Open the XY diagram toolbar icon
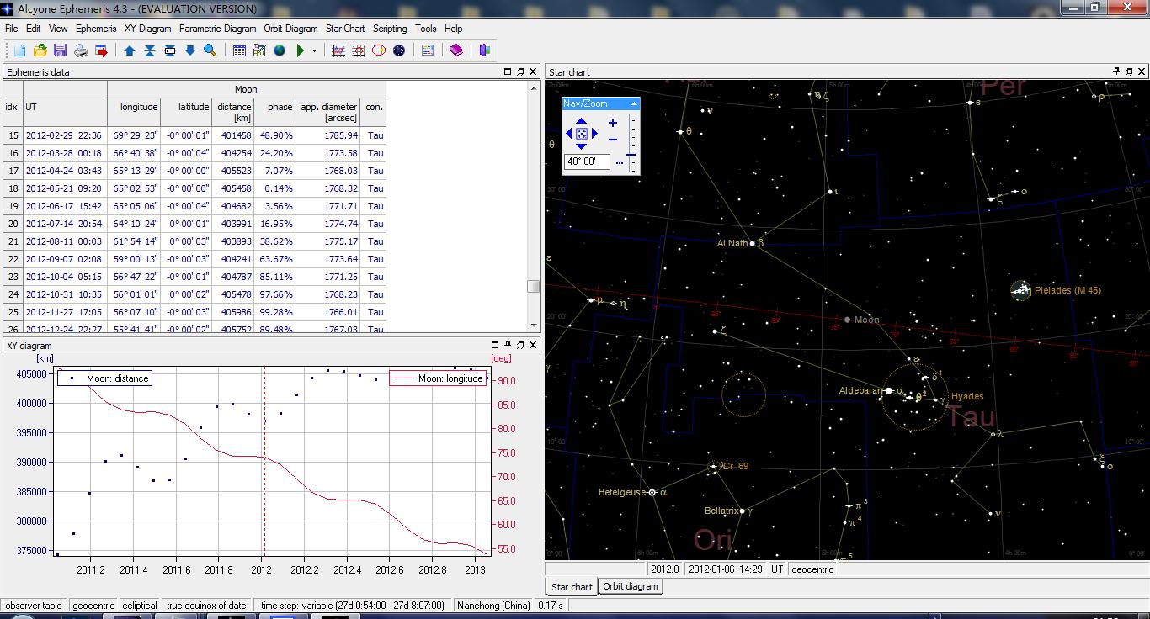The width and height of the screenshot is (1150, 619). (338, 50)
